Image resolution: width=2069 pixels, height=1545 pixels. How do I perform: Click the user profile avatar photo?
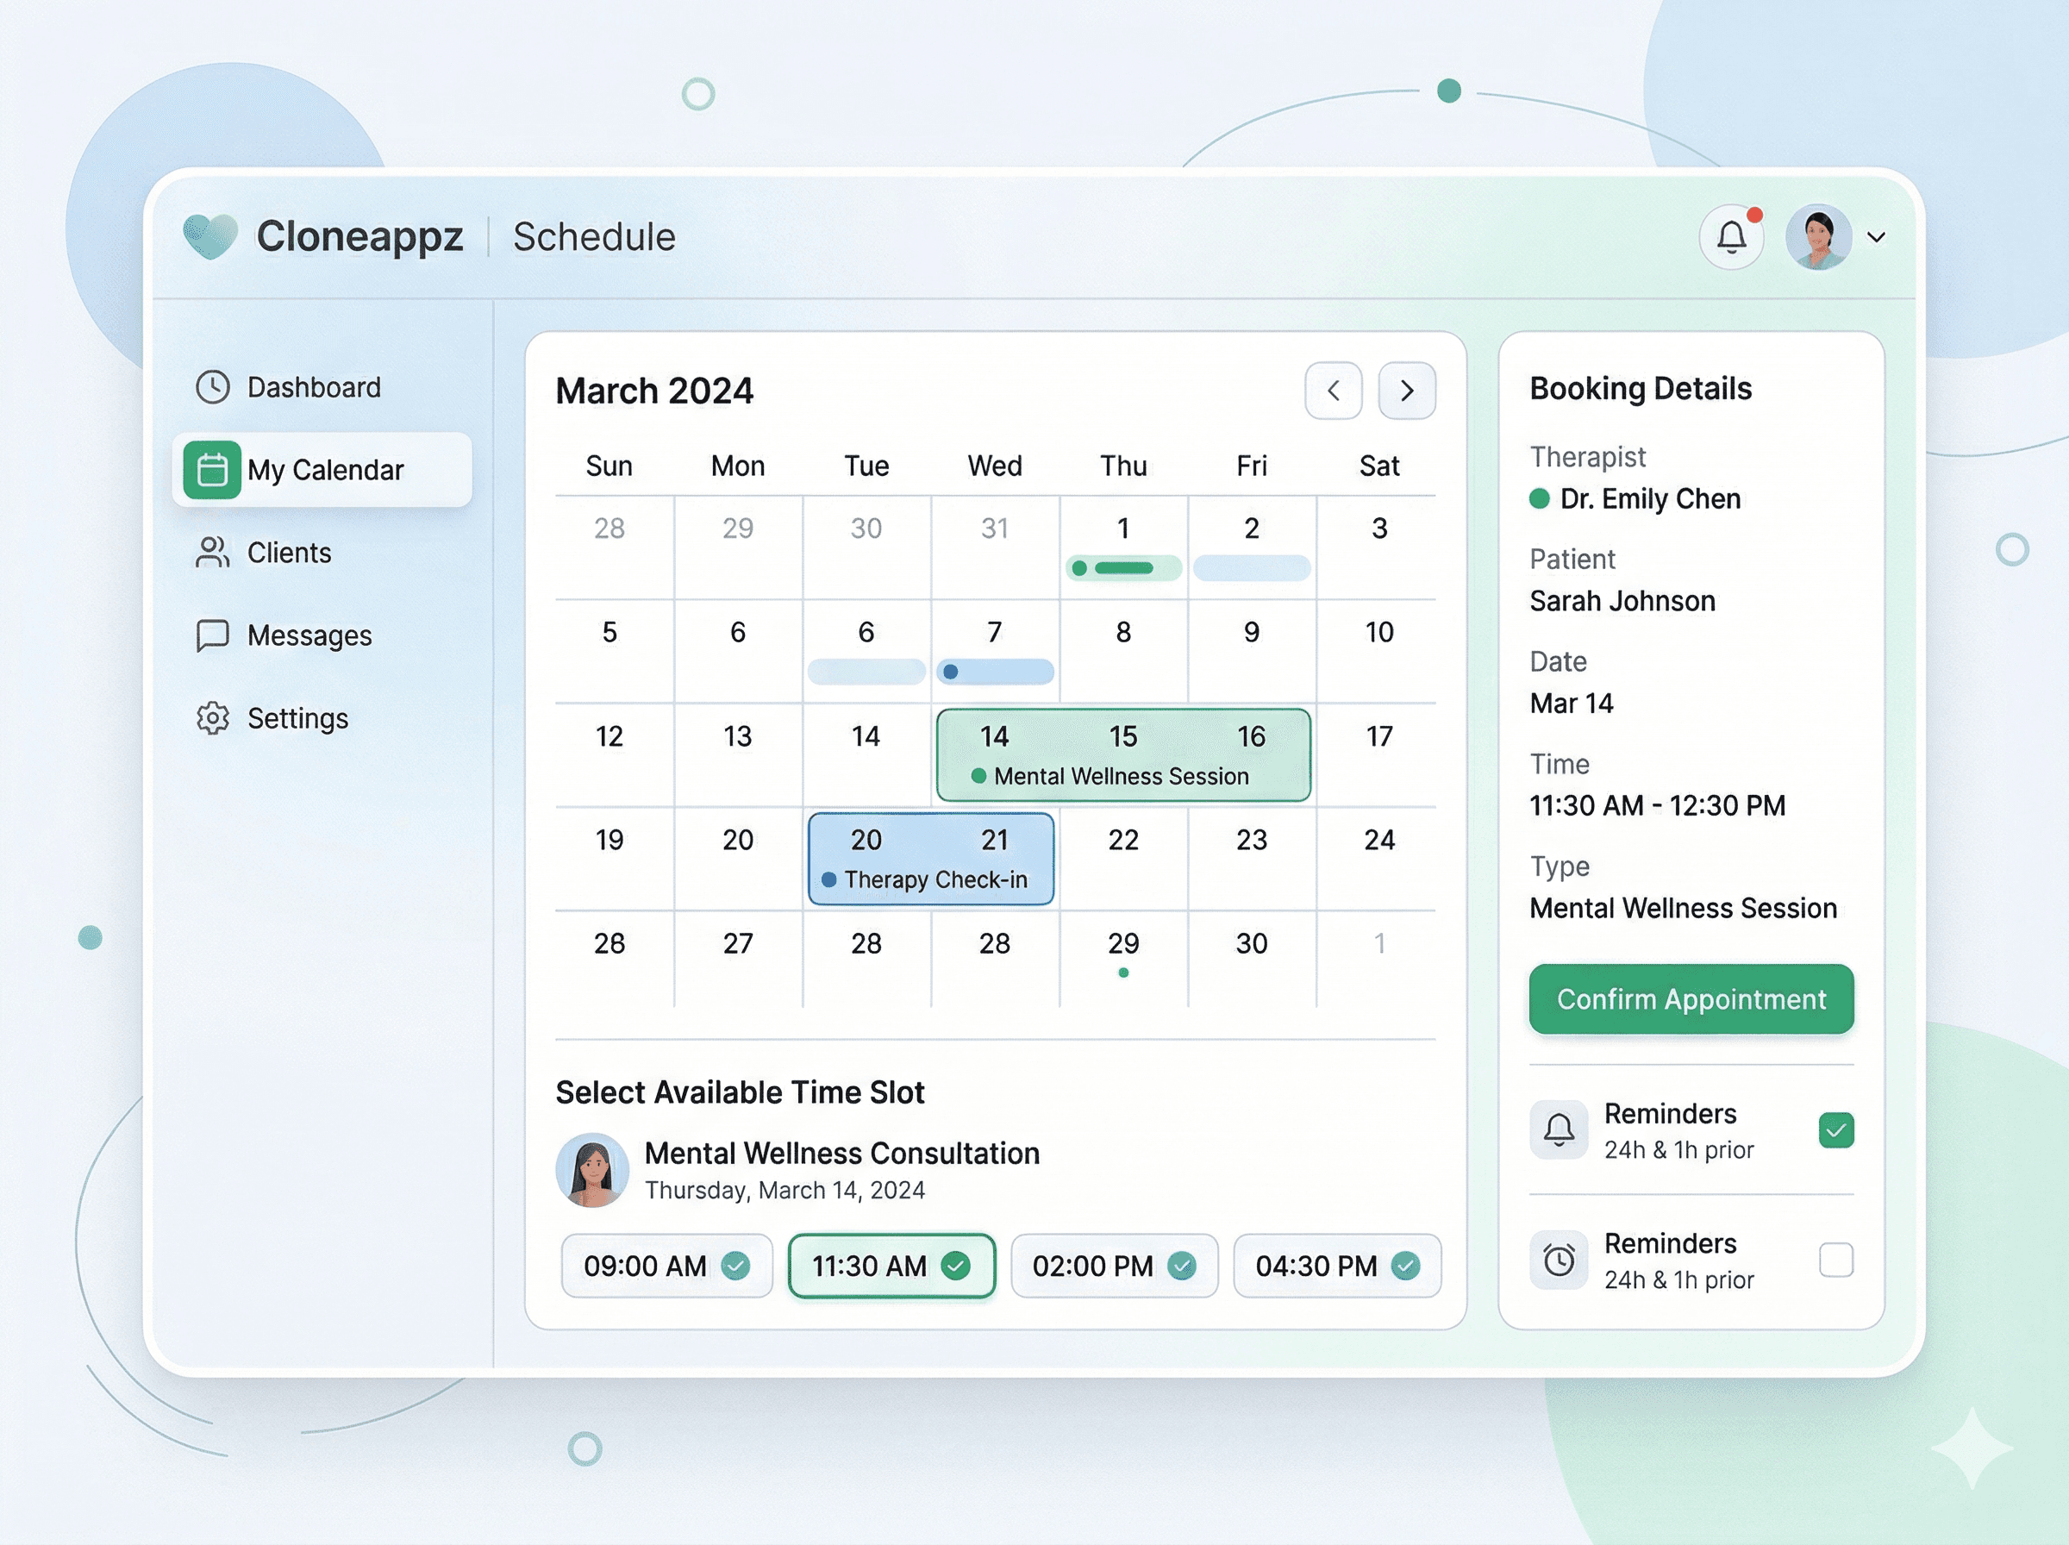(1817, 238)
